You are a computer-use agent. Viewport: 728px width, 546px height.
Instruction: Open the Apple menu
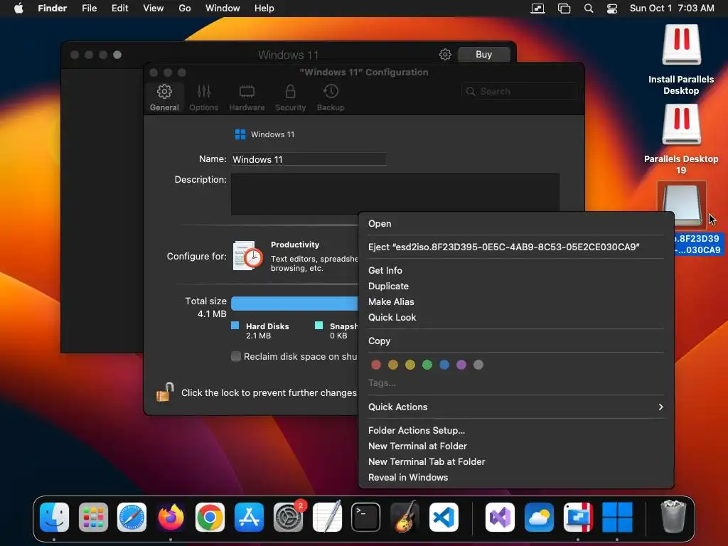18,9
